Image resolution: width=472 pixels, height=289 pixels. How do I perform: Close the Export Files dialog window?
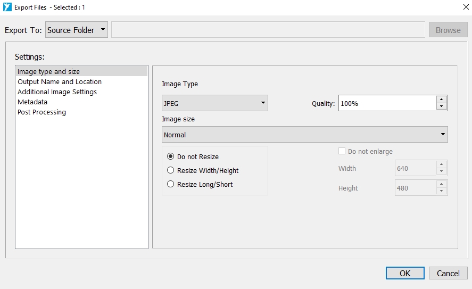tap(459, 7)
